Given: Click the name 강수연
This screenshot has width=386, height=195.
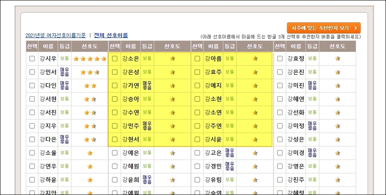Looking at the screenshot, I should click(x=131, y=112).
